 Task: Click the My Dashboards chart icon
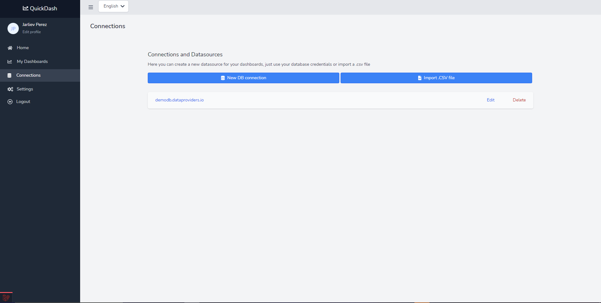tap(10, 62)
